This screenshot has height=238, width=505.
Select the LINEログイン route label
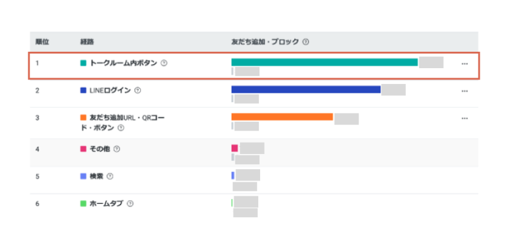(110, 90)
